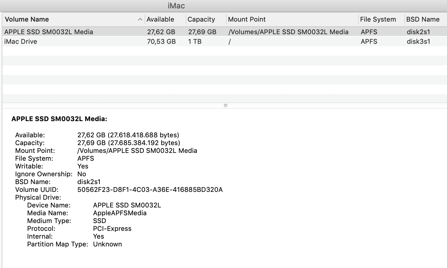Click the AppleAPFSMedia media name value
Image resolution: width=447 pixels, height=268 pixels.
(x=120, y=213)
